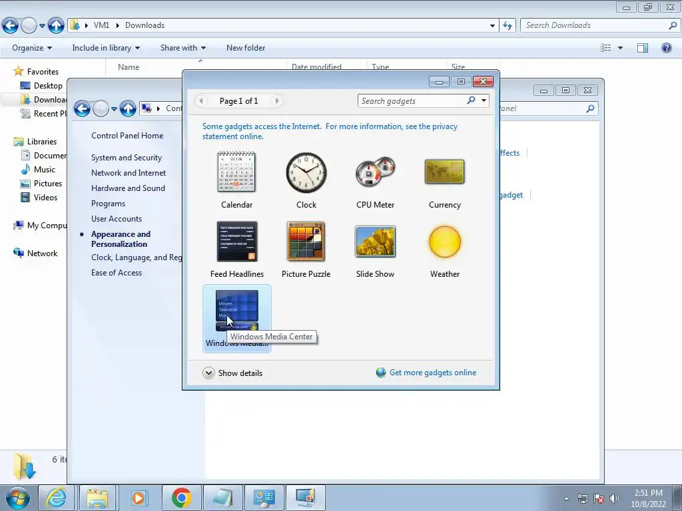Select the Windows Media Center gadget
The height and width of the screenshot is (511, 682).
[x=236, y=319]
